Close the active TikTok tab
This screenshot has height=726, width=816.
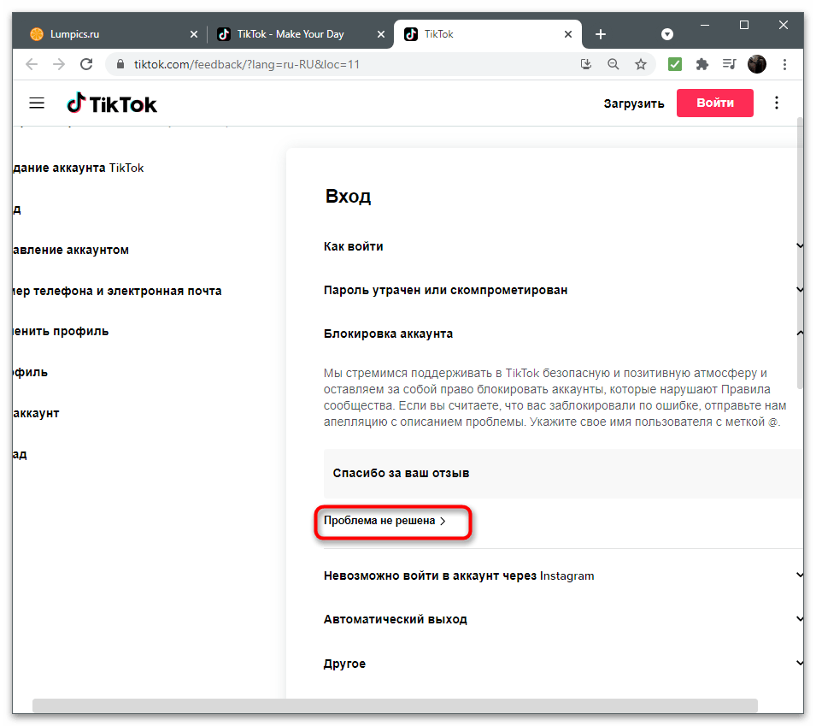[x=568, y=34]
